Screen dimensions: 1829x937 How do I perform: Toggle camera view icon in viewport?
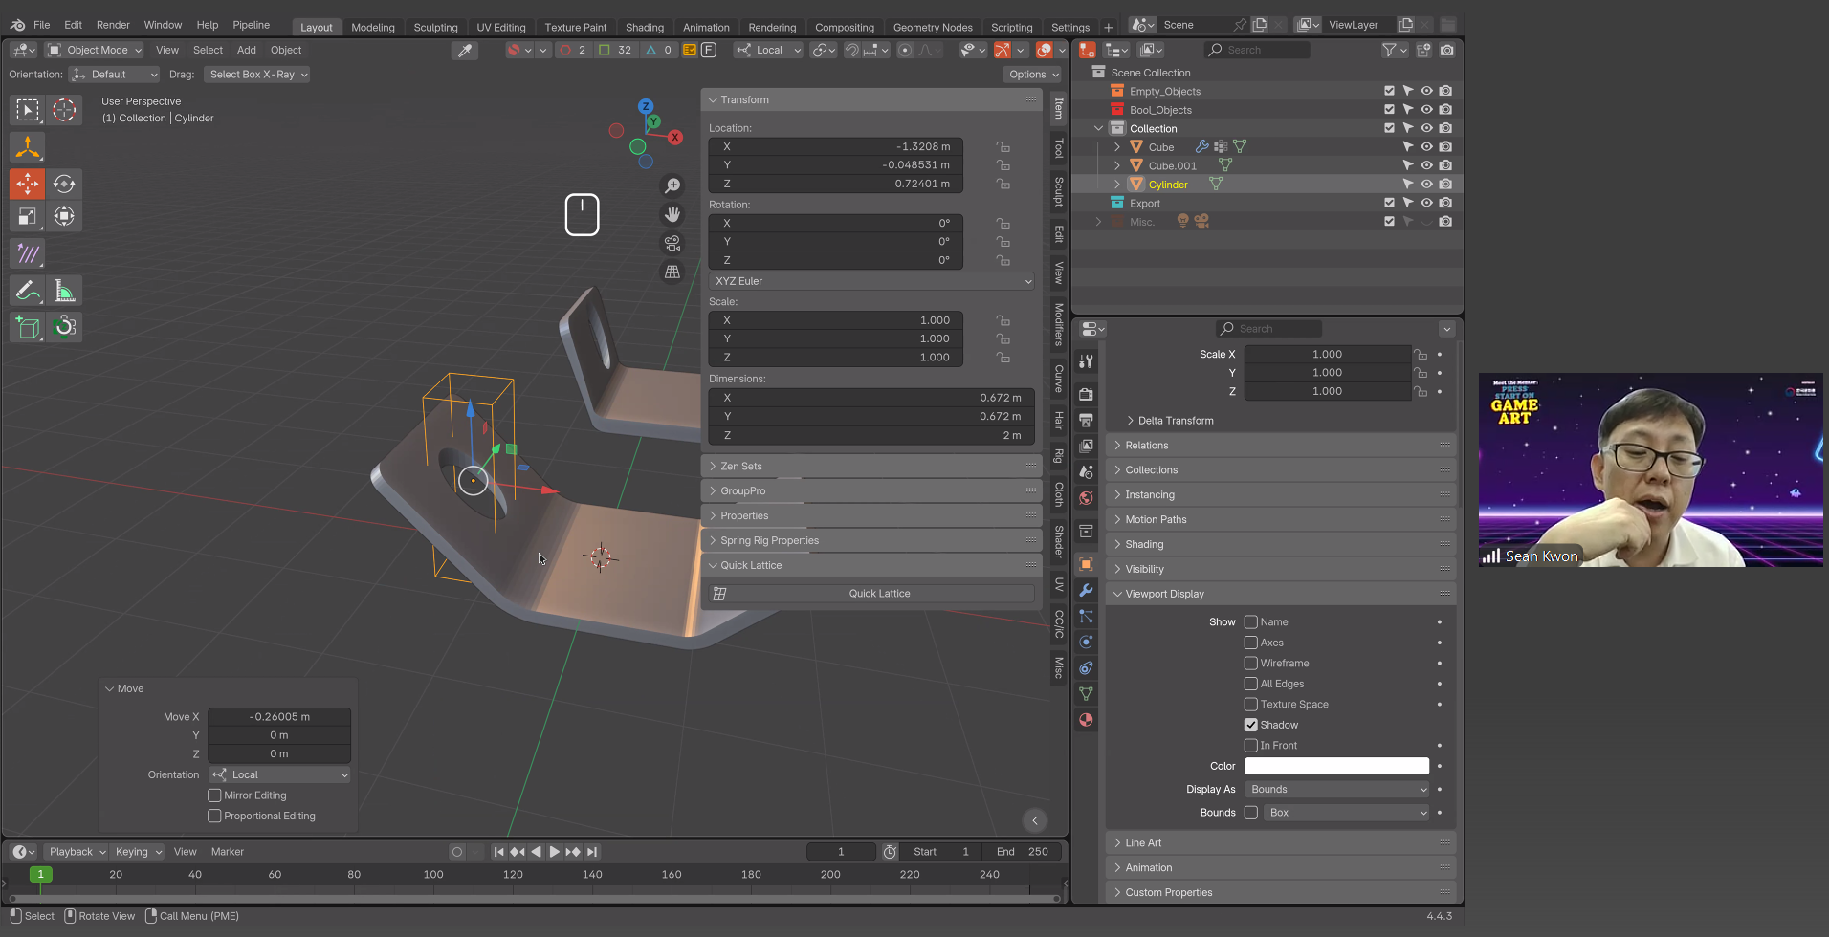pos(672,243)
